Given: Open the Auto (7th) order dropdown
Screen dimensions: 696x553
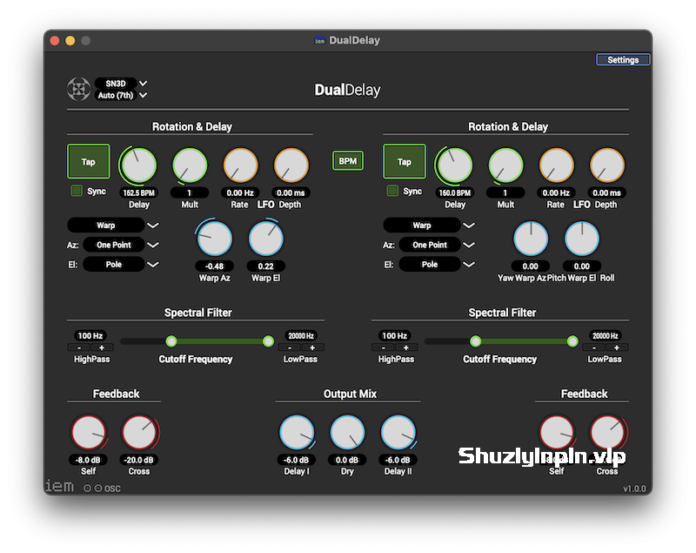Looking at the screenshot, I should click(121, 95).
